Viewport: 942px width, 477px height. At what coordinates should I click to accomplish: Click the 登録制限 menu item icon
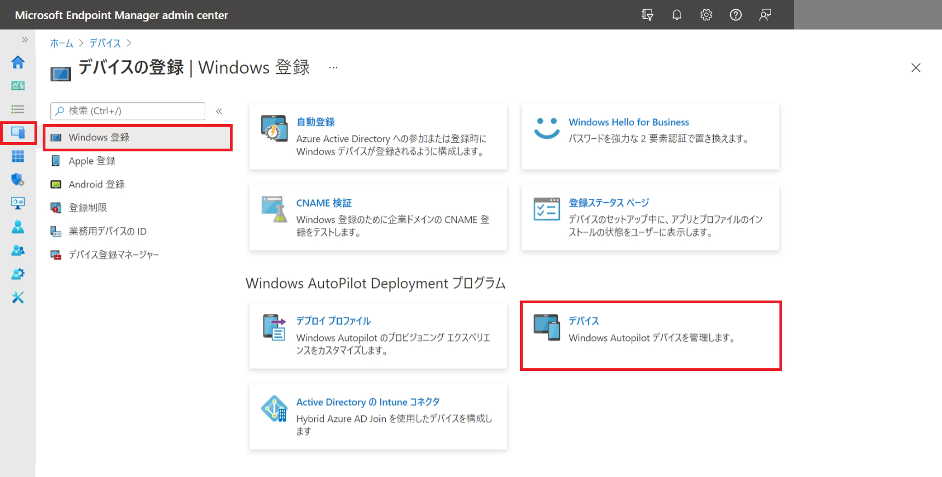point(56,208)
